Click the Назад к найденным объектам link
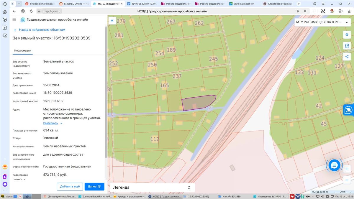354x199 pixels. point(40,30)
